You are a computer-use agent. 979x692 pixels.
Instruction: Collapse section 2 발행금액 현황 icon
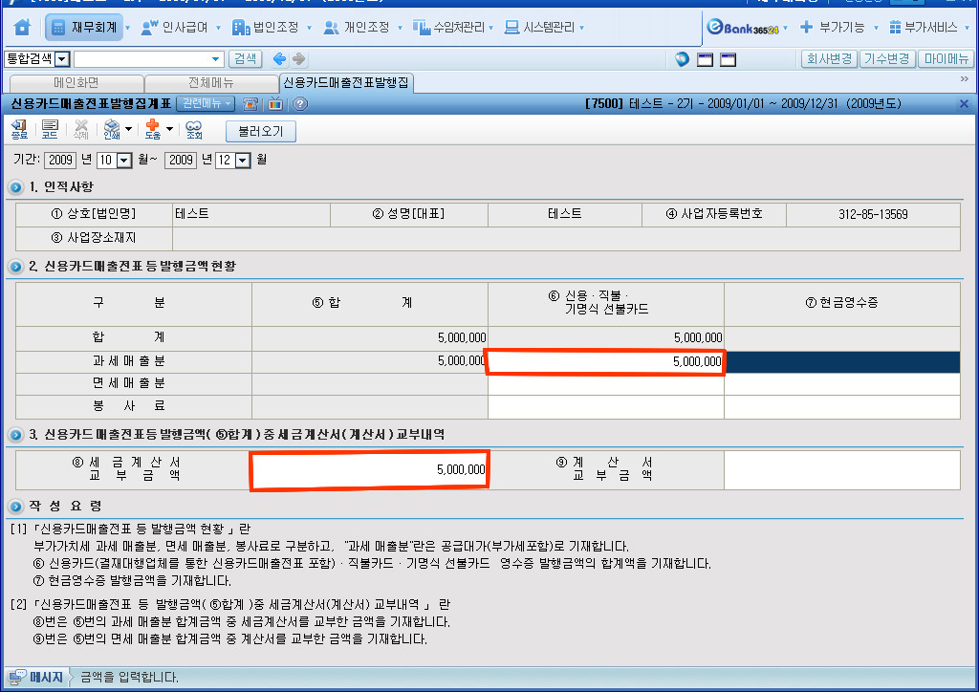click(15, 267)
